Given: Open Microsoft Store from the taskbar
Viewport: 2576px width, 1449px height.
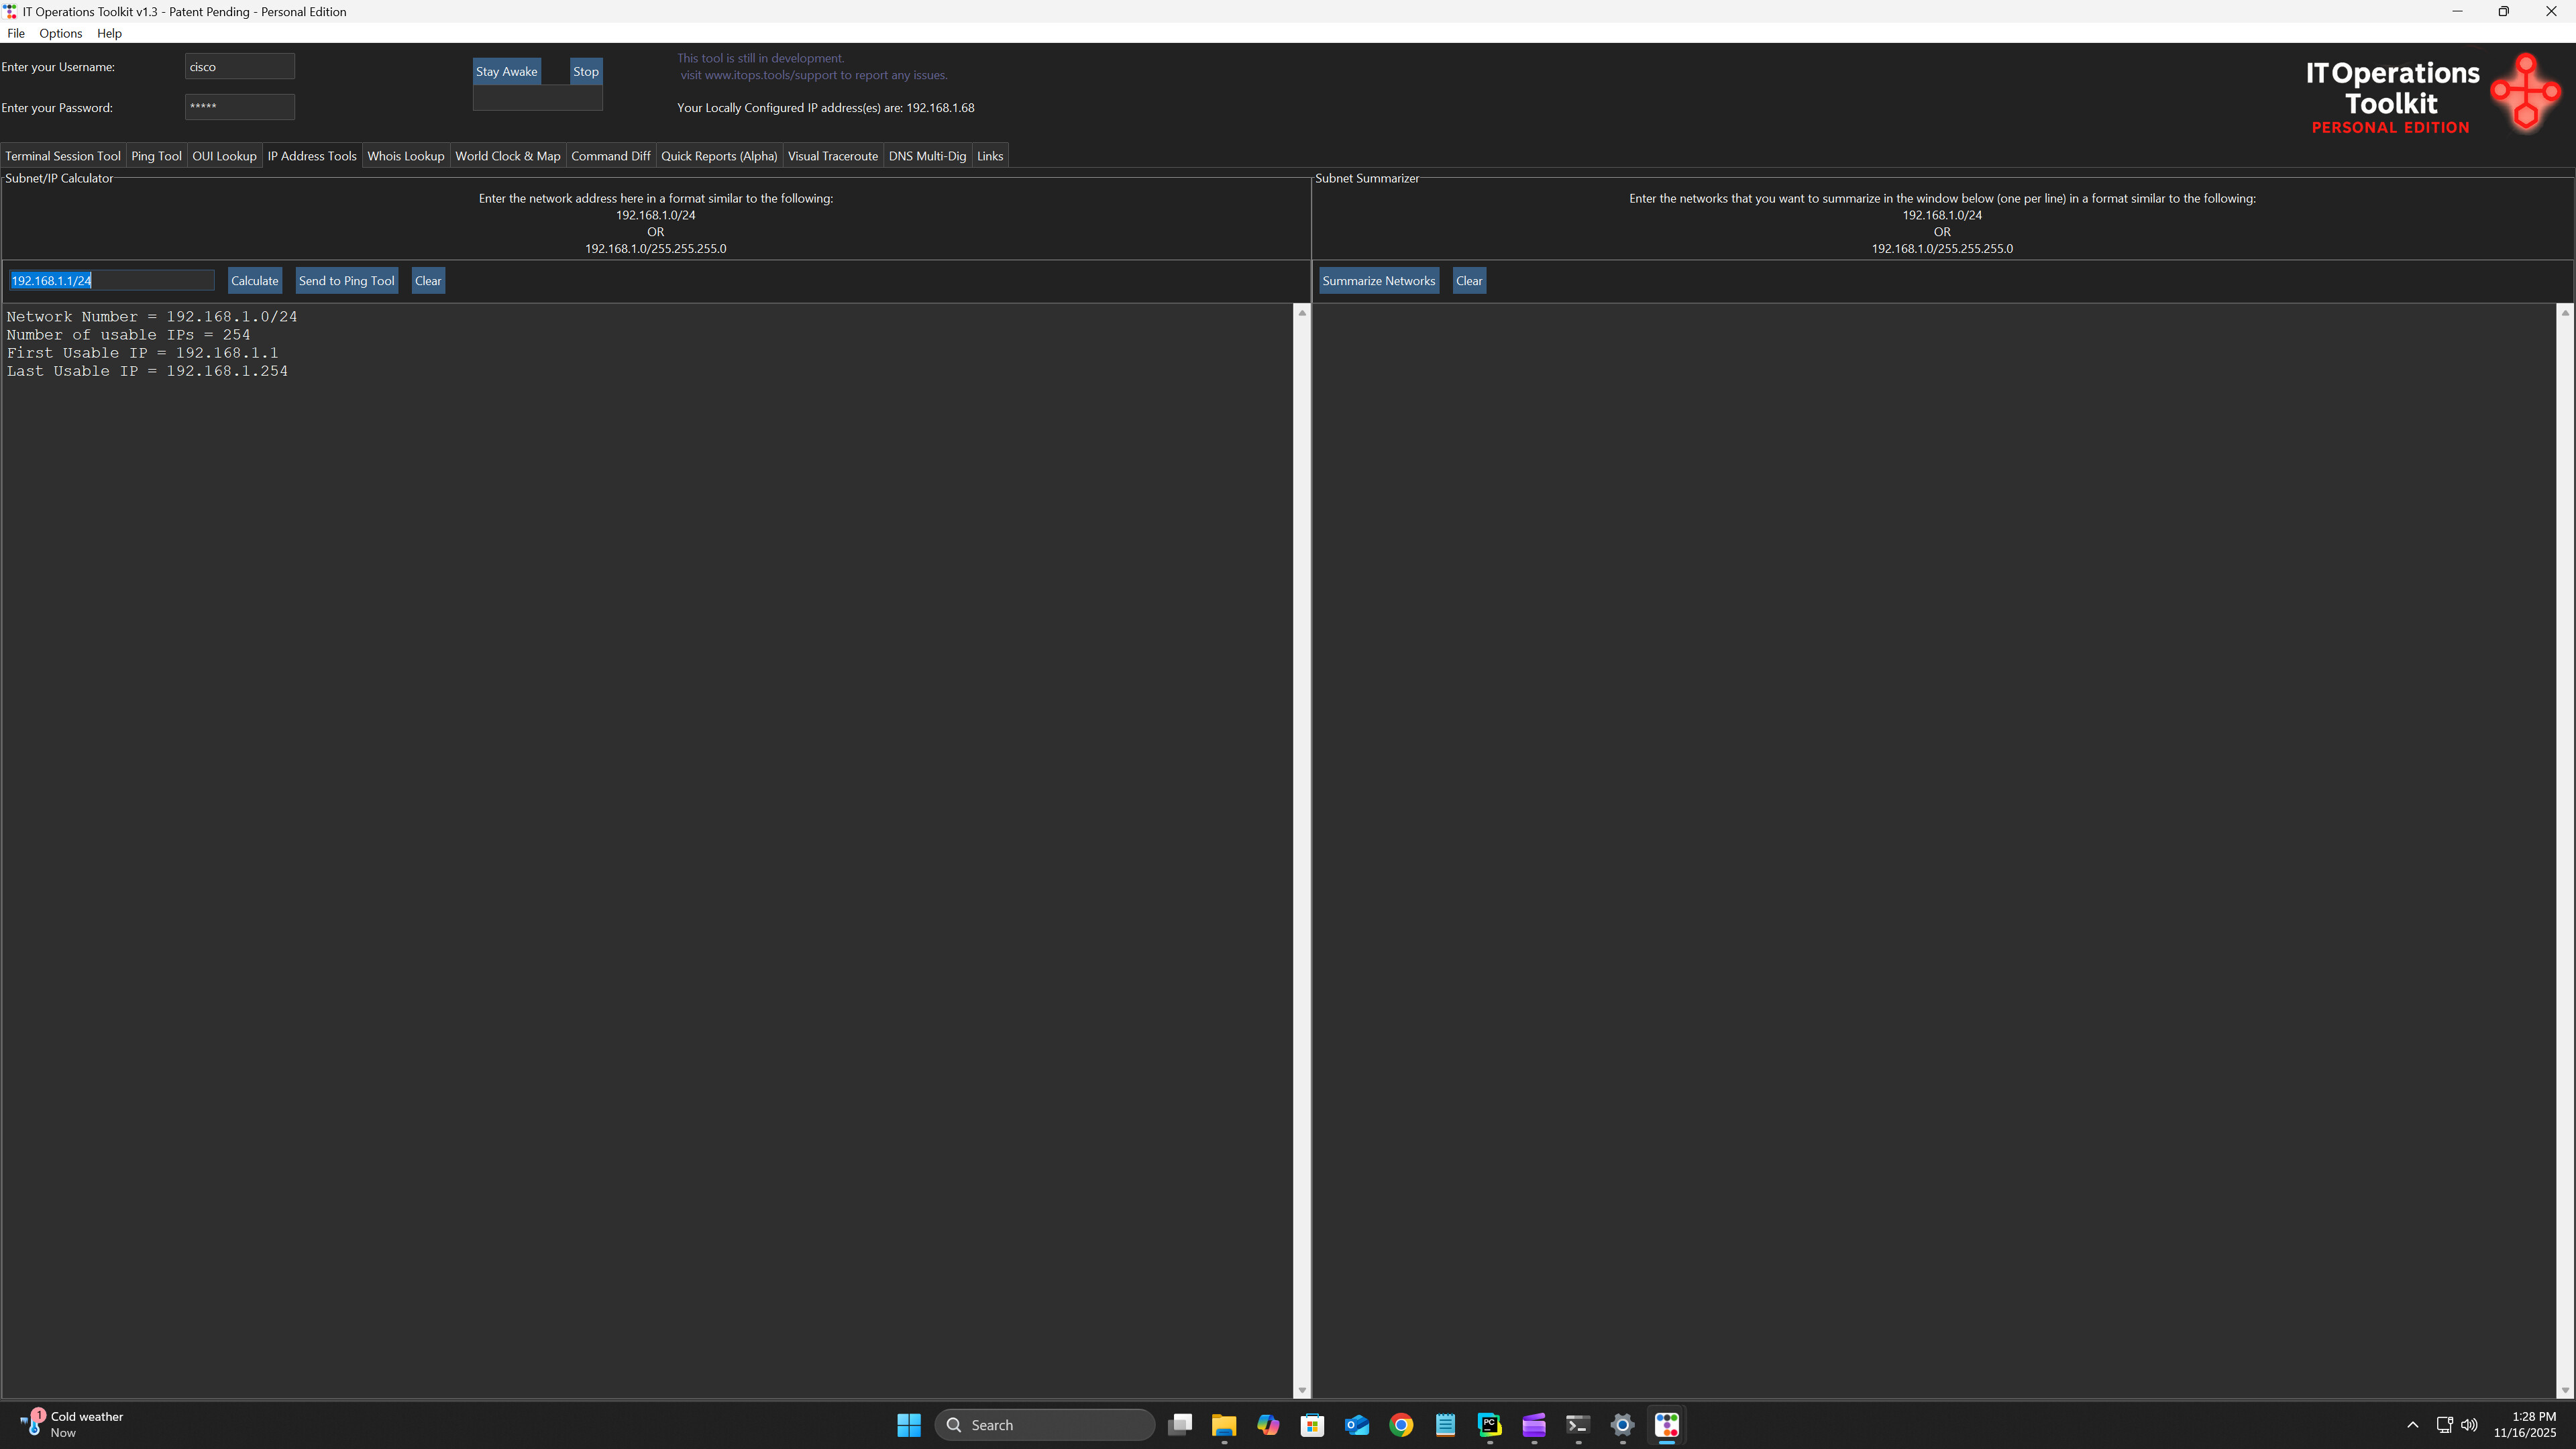Looking at the screenshot, I should pos(1312,1424).
